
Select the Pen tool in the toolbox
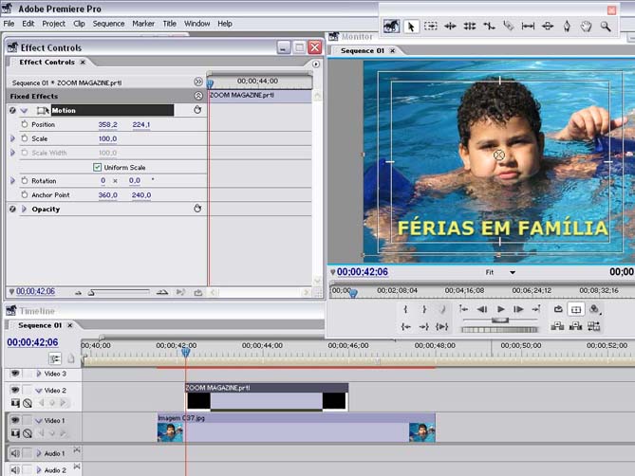coord(567,27)
